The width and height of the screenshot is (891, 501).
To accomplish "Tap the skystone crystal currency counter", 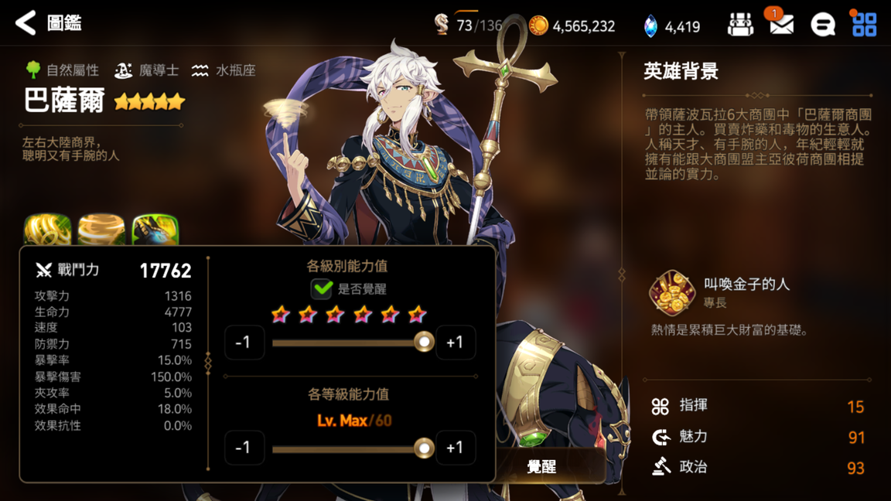I will (671, 26).
